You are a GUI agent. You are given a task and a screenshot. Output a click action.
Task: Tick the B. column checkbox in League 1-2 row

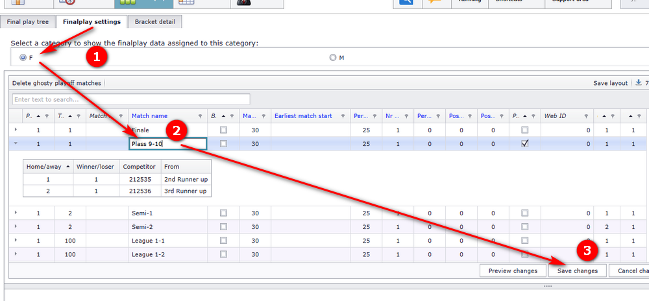223,255
